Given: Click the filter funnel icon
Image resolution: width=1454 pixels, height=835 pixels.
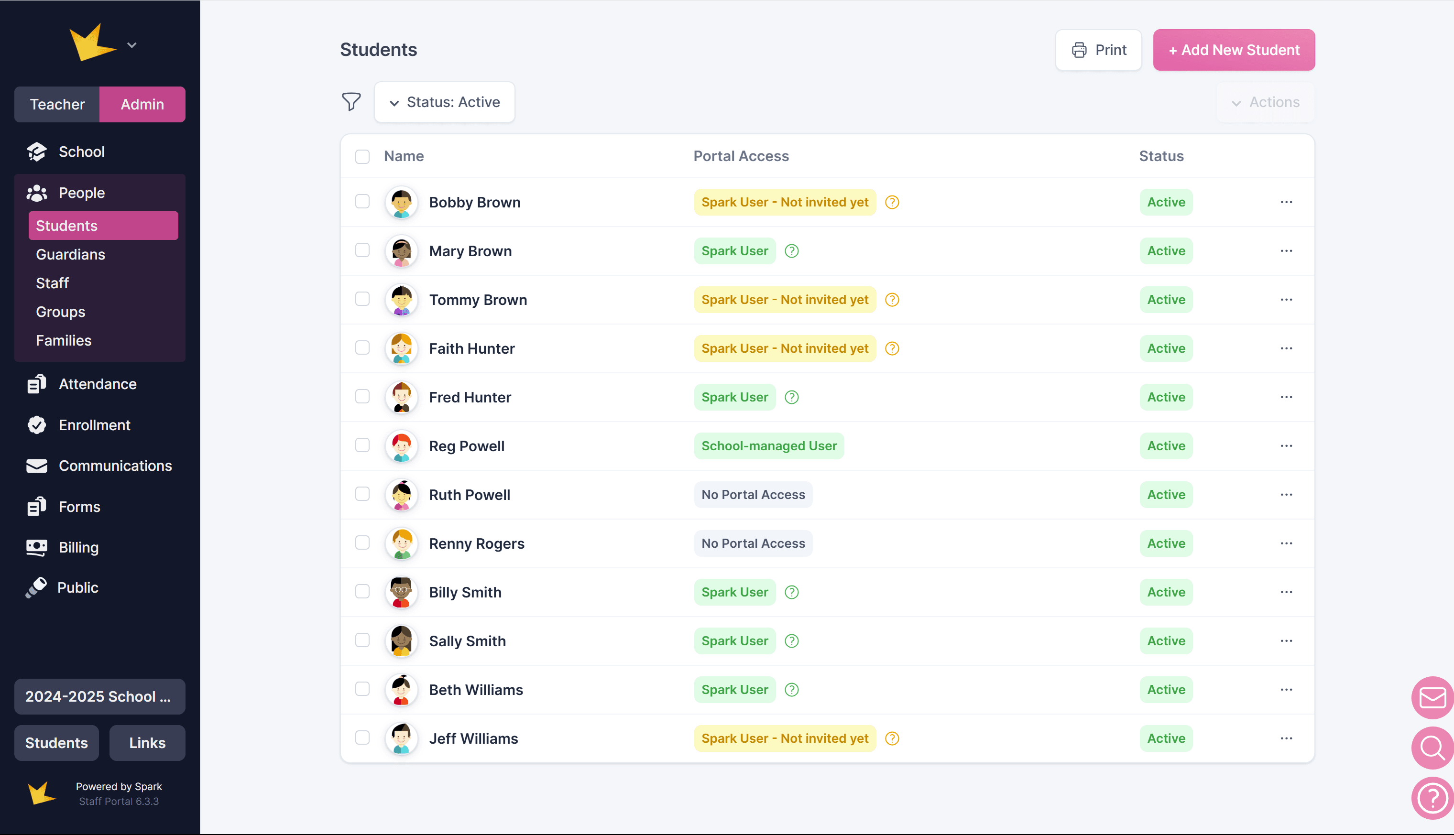Looking at the screenshot, I should [x=351, y=101].
